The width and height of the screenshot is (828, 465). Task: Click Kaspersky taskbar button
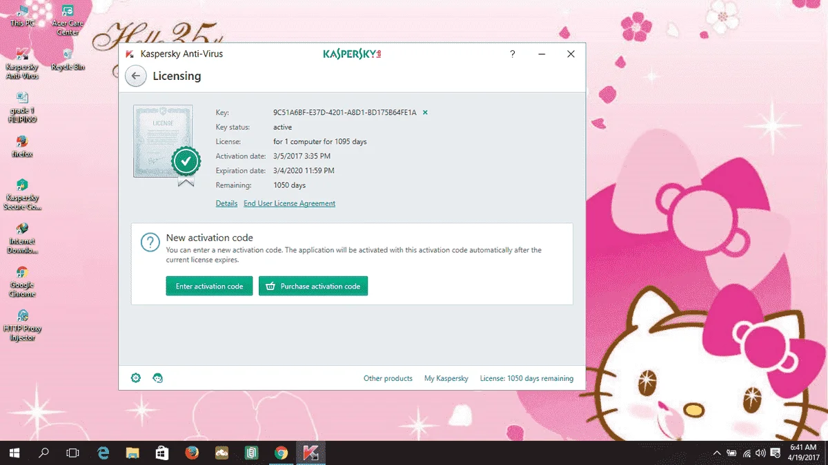pos(310,453)
